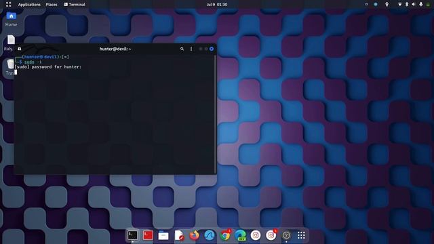The image size is (434, 244).
Task: Close the hunter@devil terminal window
Action: tap(212, 49)
